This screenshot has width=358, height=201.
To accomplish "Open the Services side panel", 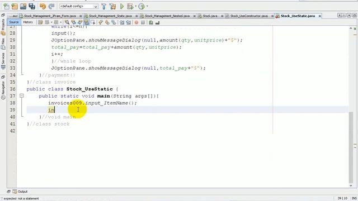I will tap(3, 61).
